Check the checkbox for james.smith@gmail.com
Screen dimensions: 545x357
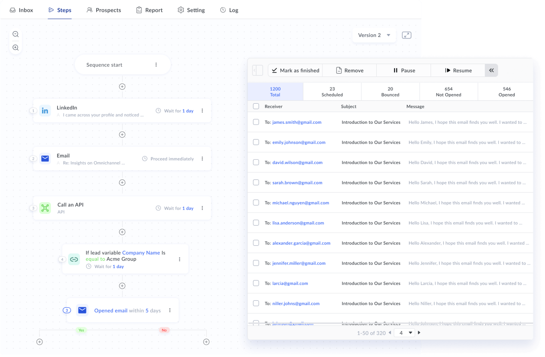(x=256, y=122)
